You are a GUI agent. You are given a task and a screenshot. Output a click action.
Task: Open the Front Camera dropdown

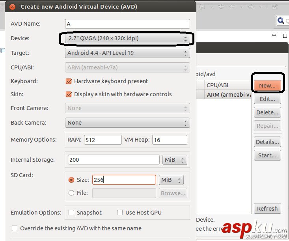[127, 108]
